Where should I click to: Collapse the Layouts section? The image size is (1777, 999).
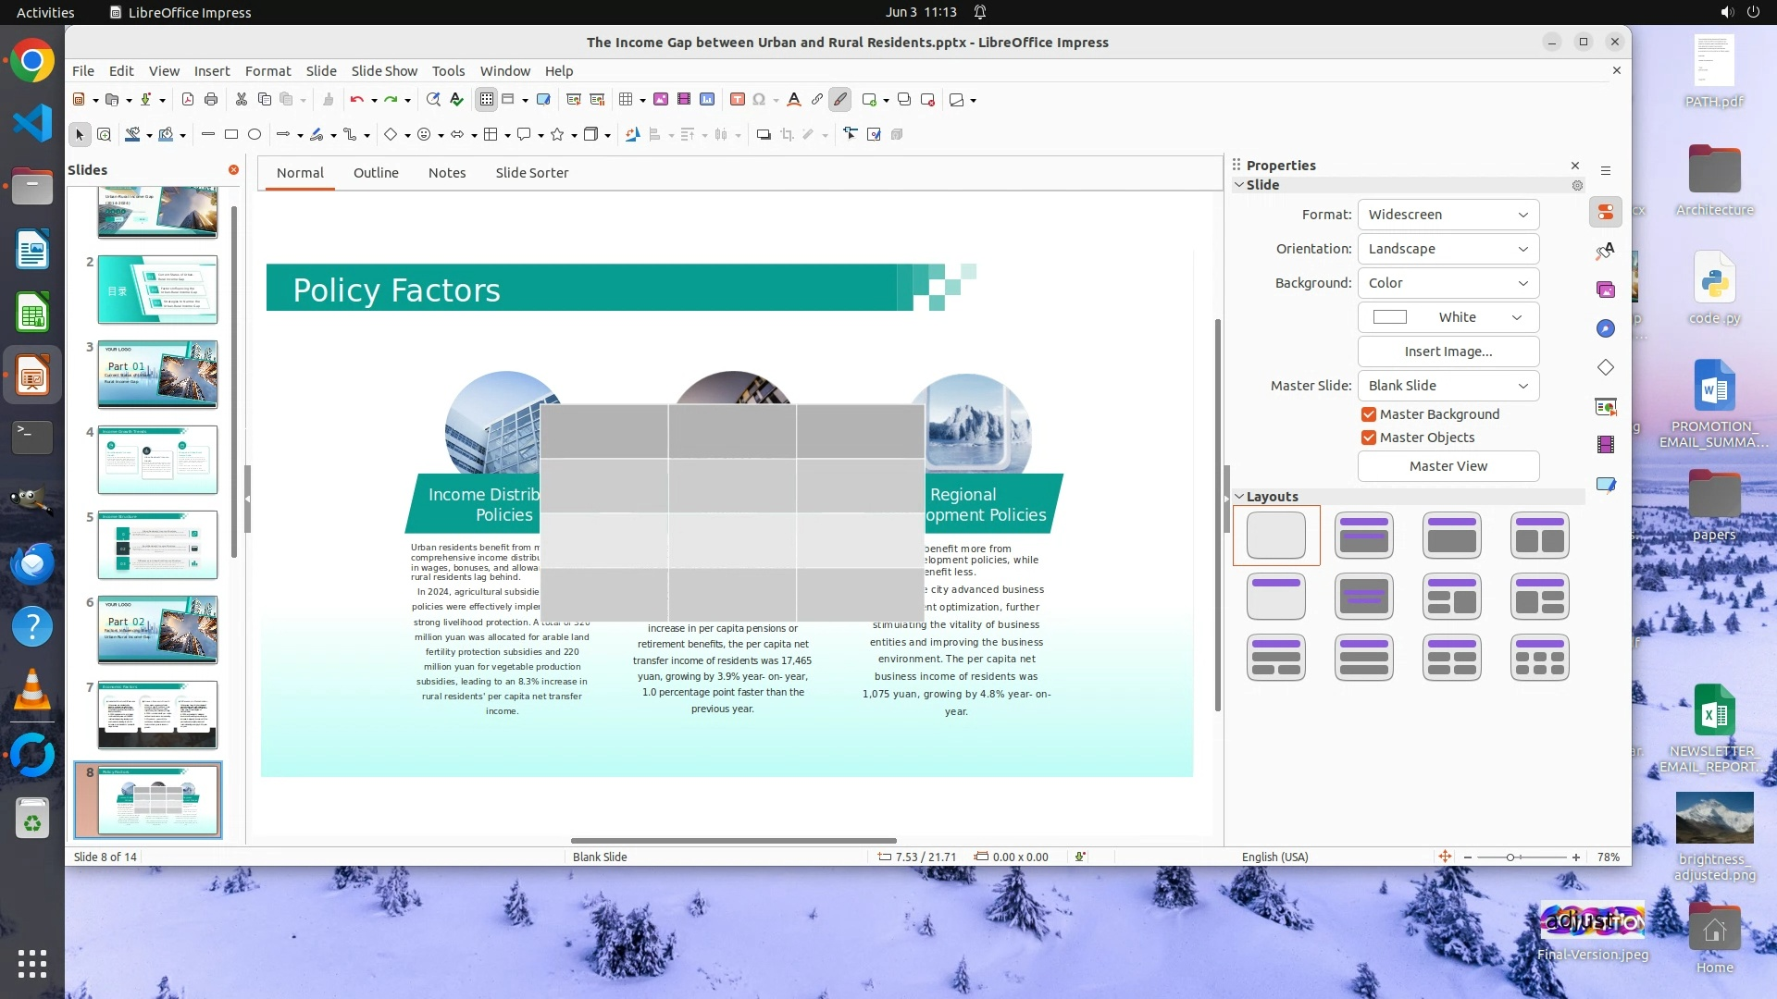click(x=1240, y=497)
